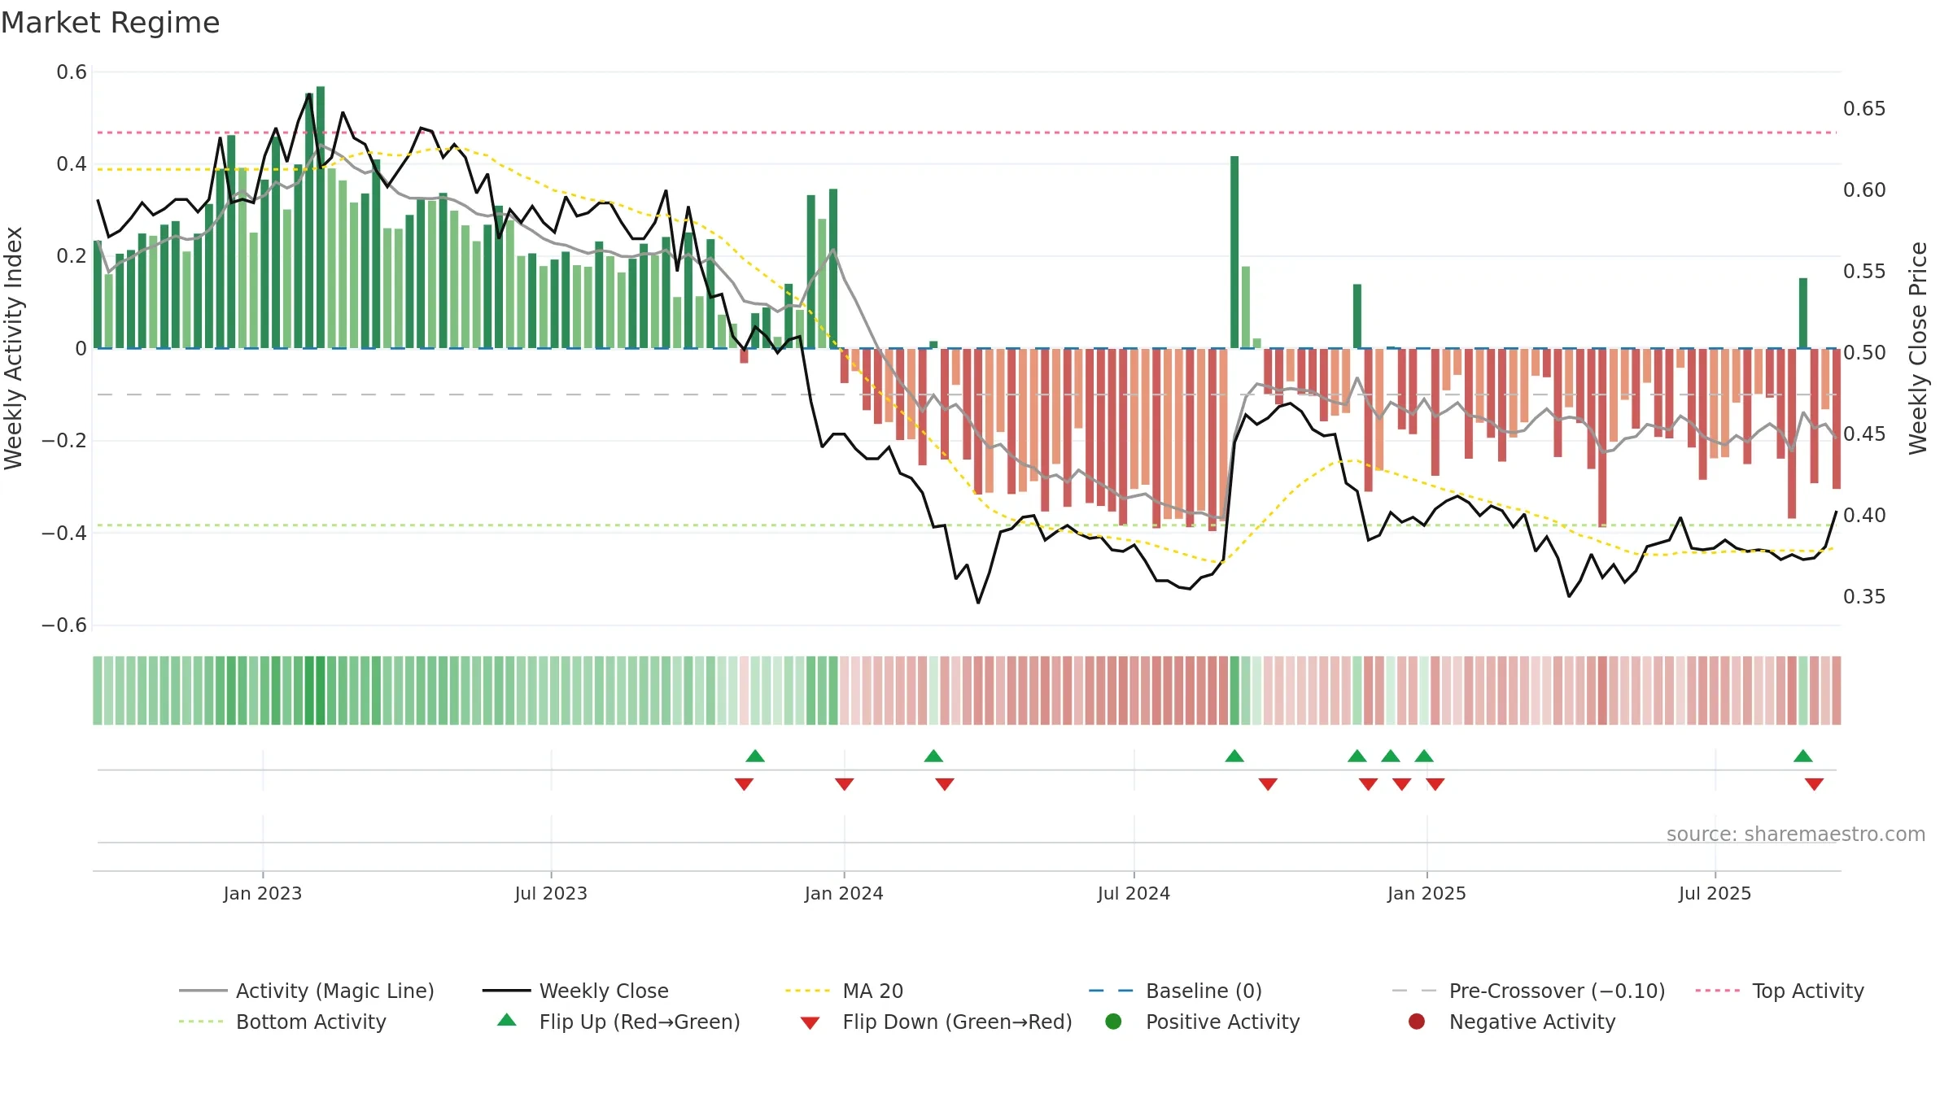Toggle the Weekly Close legend entry
Screen dimensions: 1953x1098
575,991
